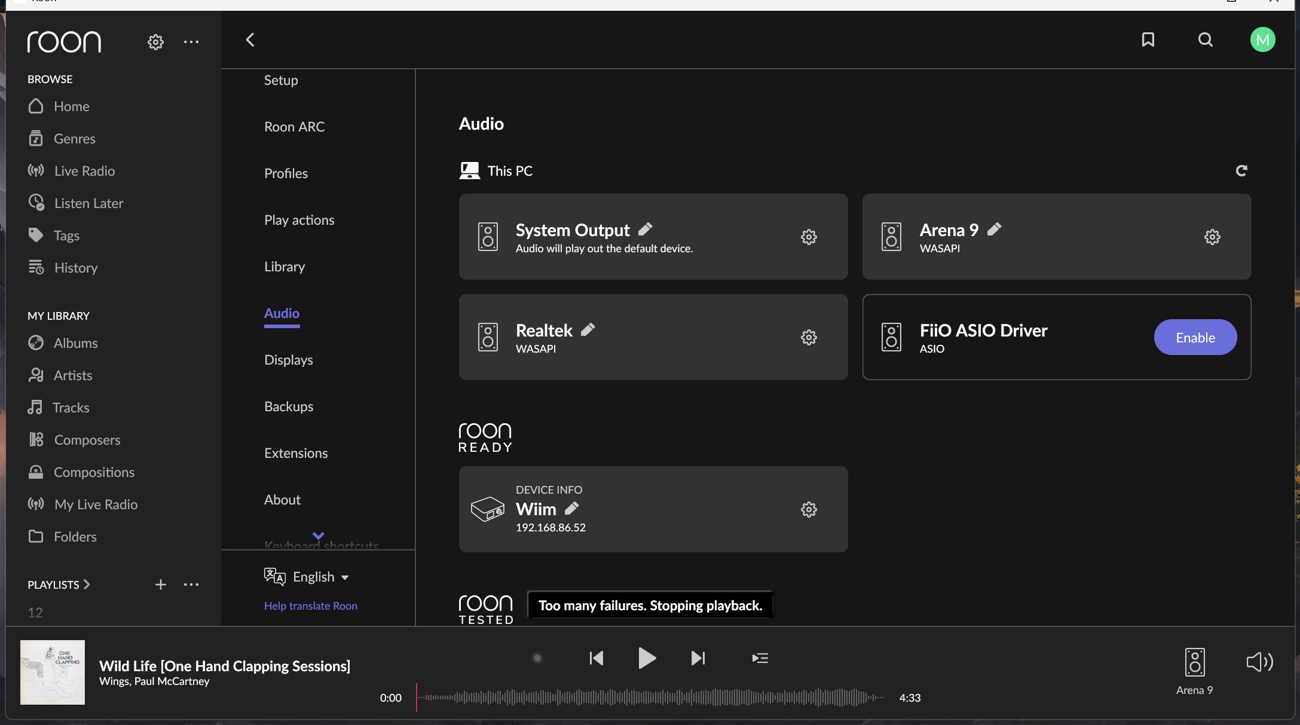1300x725 pixels.
Task: Open About settings tab
Action: pyautogui.click(x=282, y=500)
